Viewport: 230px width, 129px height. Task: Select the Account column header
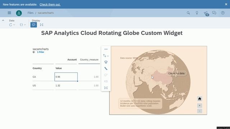click(72, 60)
